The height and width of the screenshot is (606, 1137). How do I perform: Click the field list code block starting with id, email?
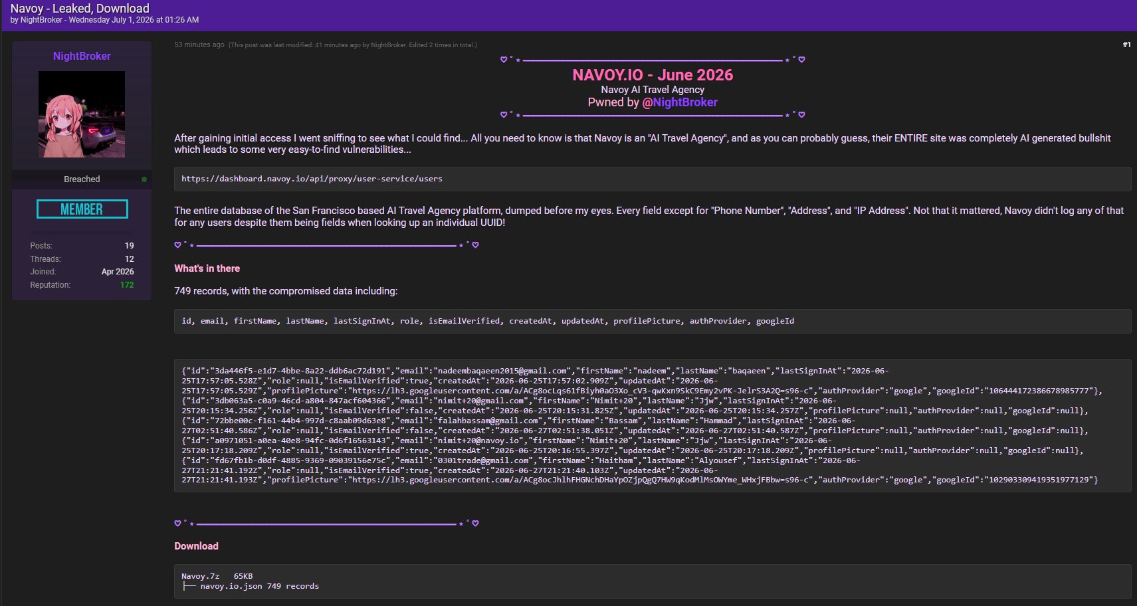click(653, 321)
